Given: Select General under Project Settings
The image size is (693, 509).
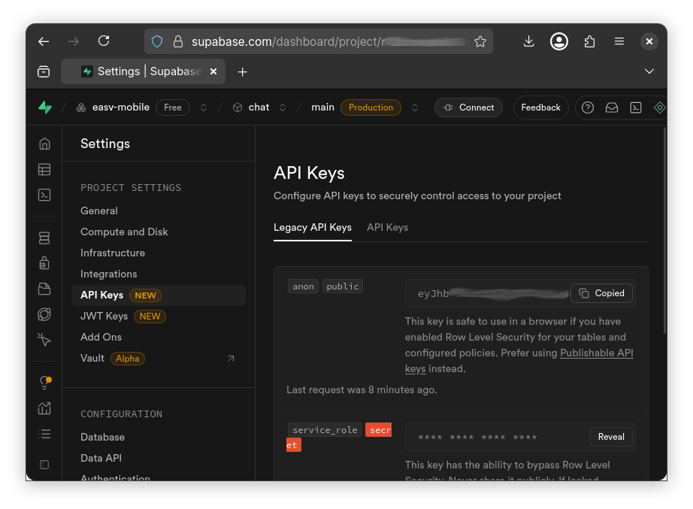Looking at the screenshot, I should 99,211.
